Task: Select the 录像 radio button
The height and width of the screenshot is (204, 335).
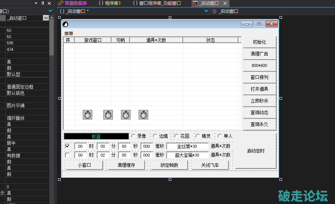Action: [134, 136]
